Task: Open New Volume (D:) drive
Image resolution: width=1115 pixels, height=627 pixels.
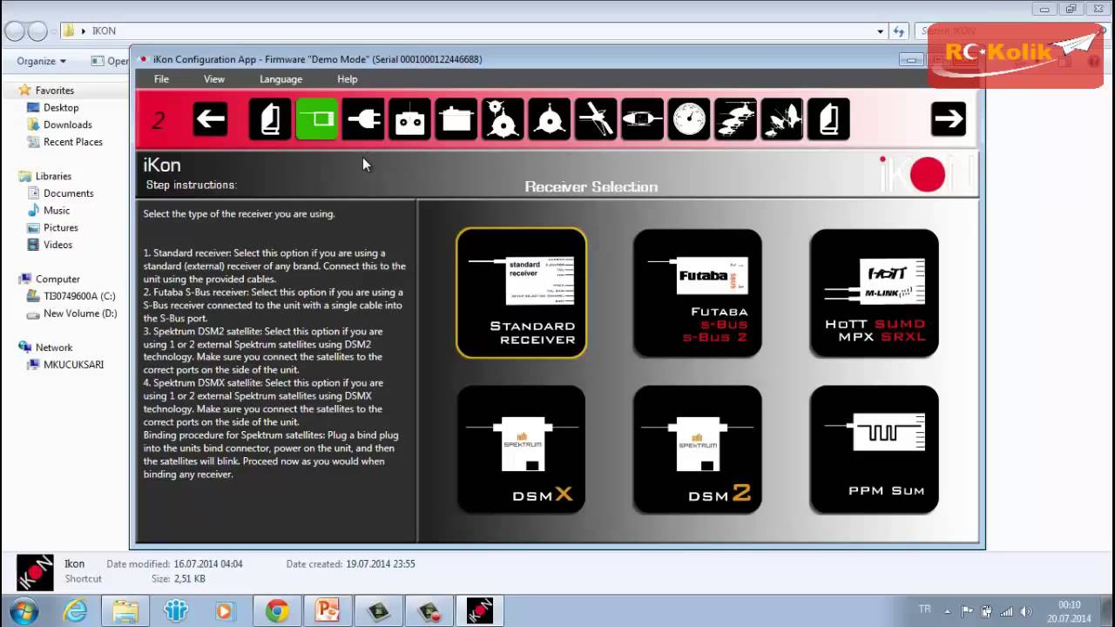Action: (x=80, y=313)
